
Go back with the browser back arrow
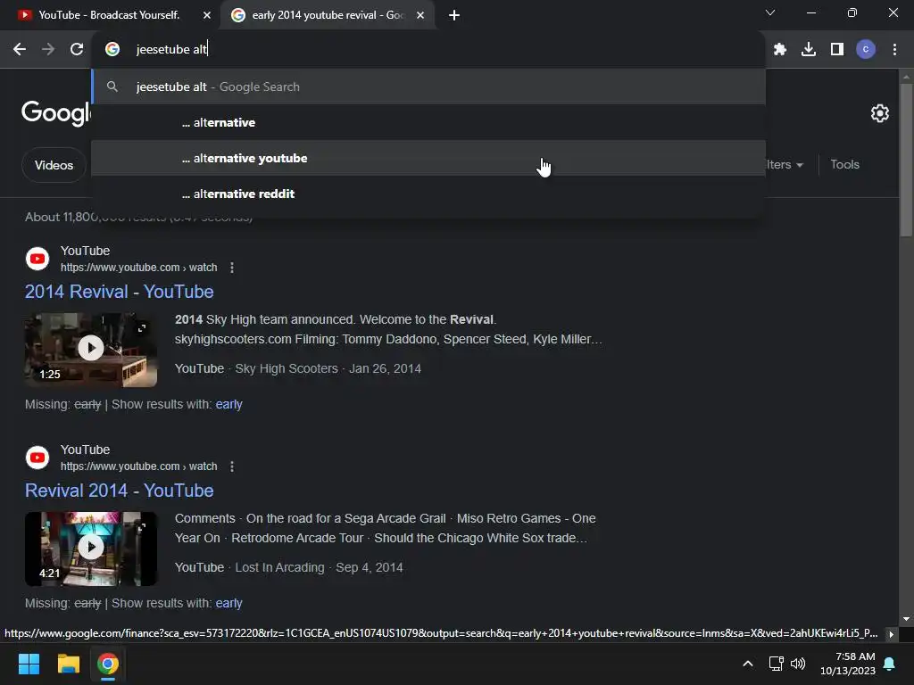point(20,50)
